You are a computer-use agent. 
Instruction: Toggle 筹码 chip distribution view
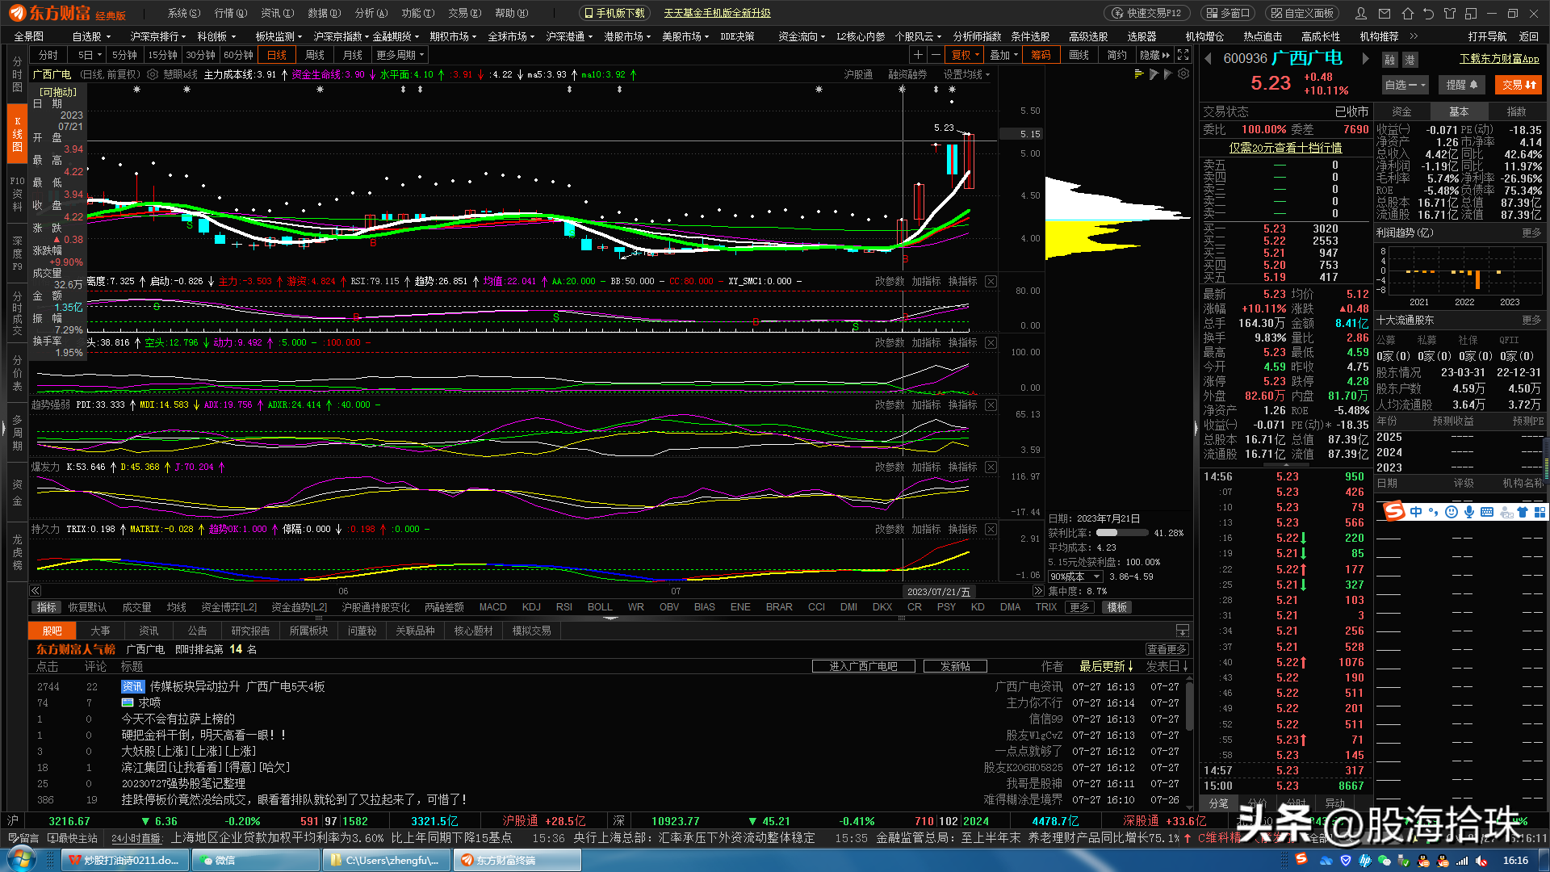tap(1041, 55)
